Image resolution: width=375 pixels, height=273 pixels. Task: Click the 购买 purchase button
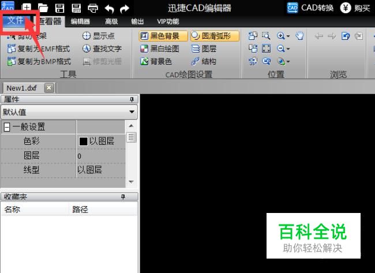coord(355,8)
